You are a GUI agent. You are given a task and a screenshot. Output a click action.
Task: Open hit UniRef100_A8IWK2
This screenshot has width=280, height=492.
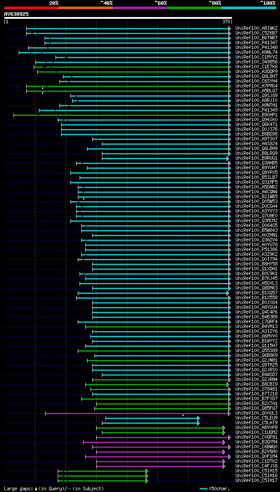(x=256, y=28)
